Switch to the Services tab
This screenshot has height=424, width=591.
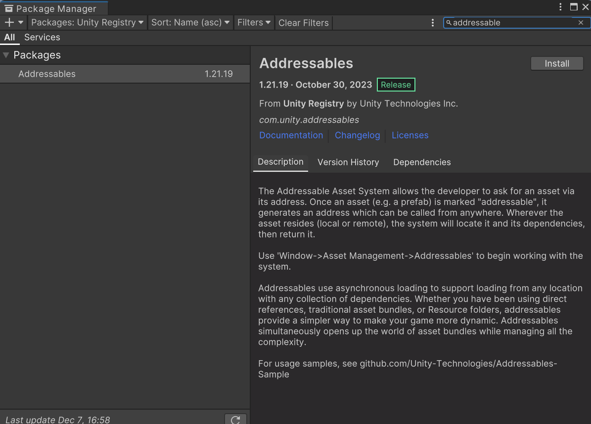point(42,37)
